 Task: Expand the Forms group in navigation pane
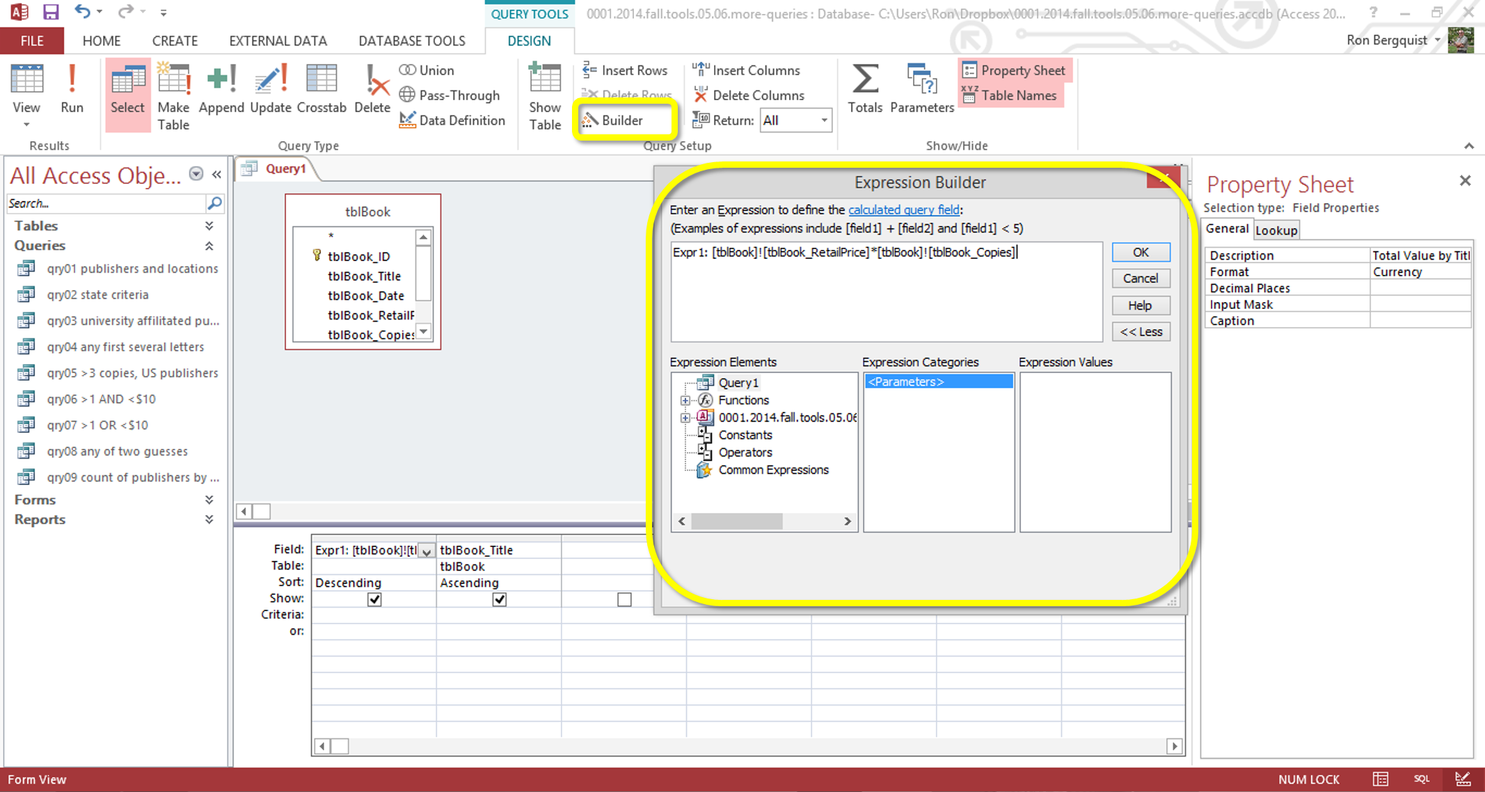209,500
